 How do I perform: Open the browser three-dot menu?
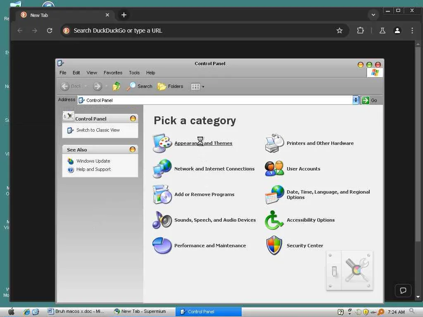coord(412,31)
